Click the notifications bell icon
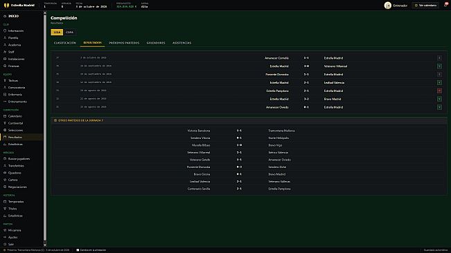 tap(445, 5)
